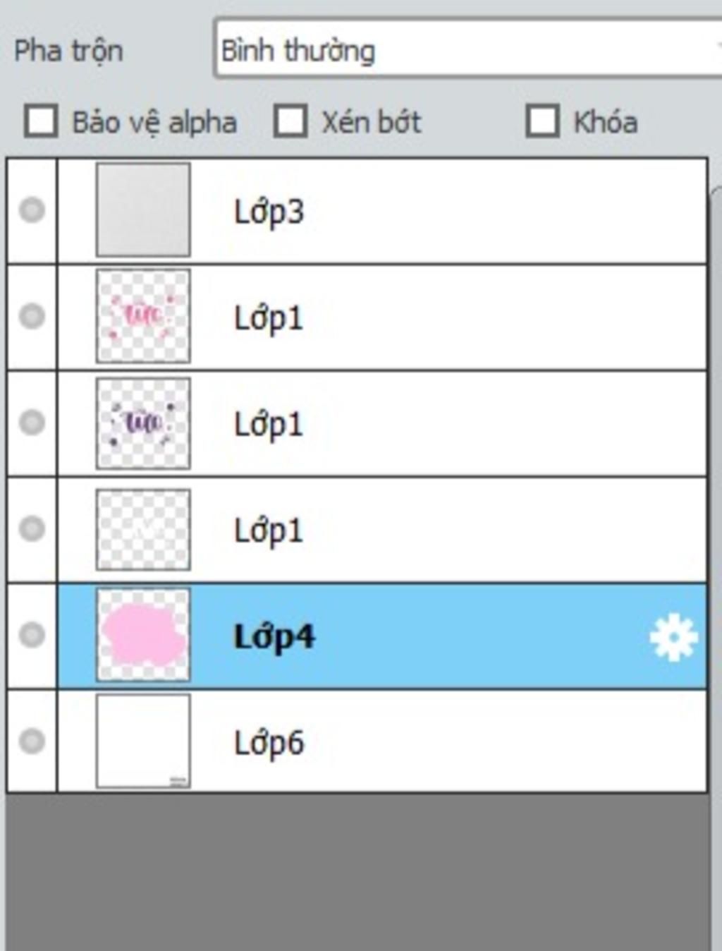The image size is (722, 951).
Task: Toggle visibility of the Lớp6 layer
Action: point(32,741)
